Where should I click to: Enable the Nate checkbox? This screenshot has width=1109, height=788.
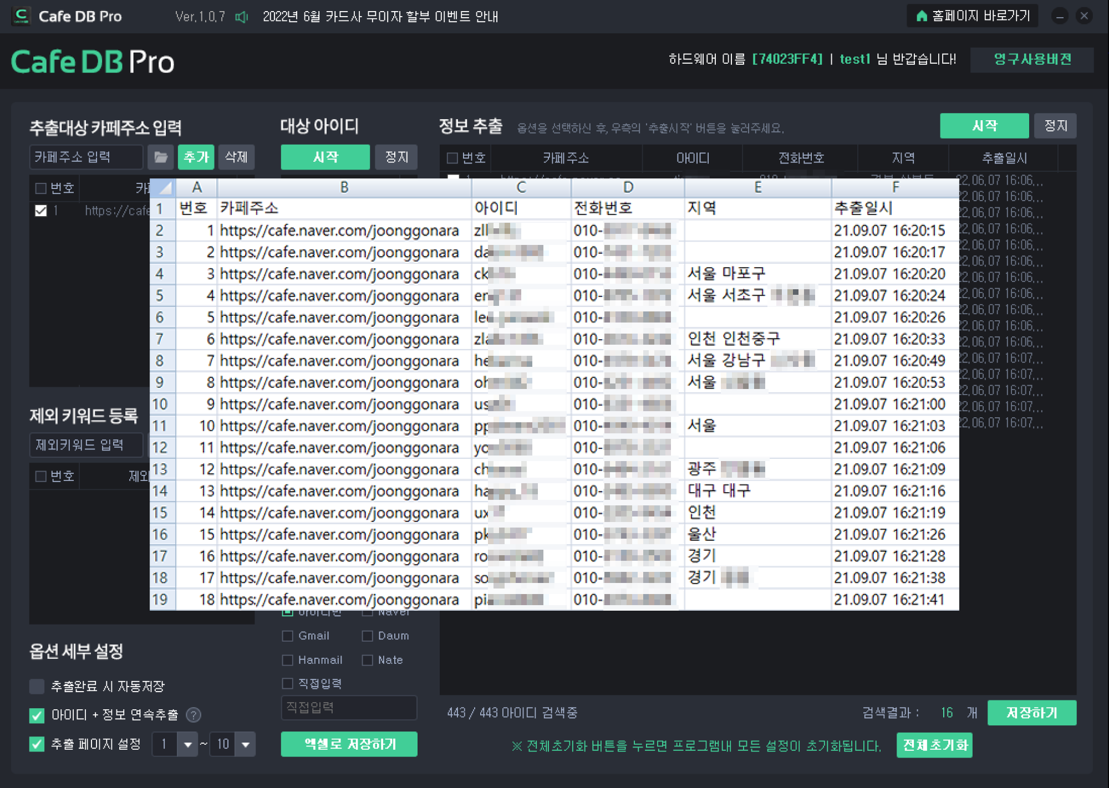(x=367, y=660)
